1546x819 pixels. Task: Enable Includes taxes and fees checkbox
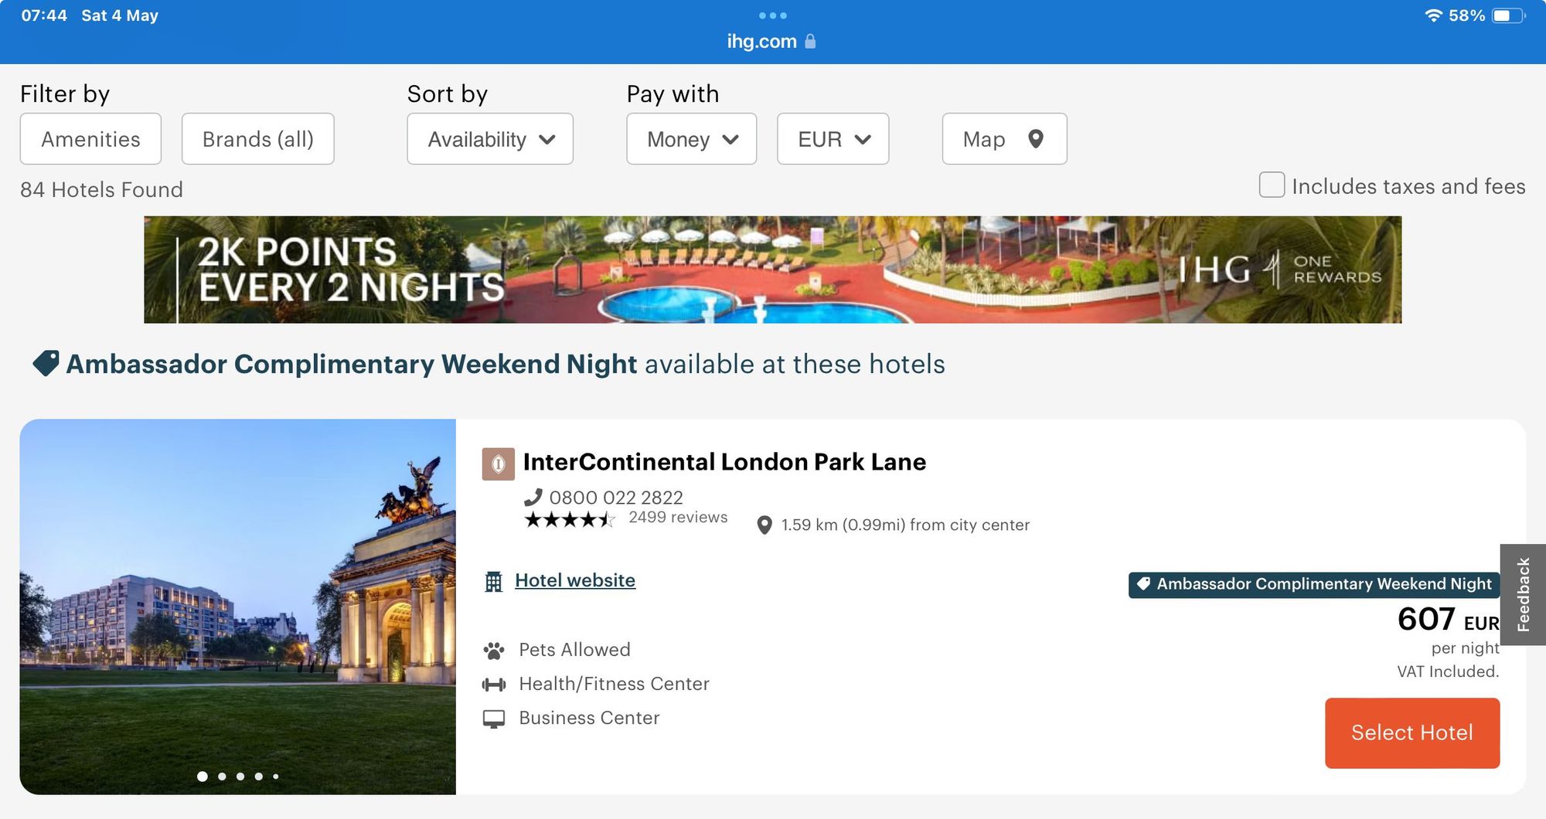point(1271,185)
